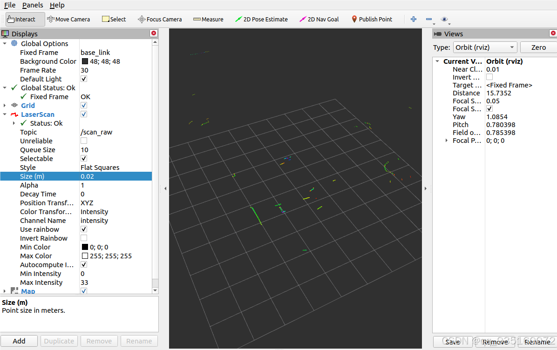Choose the Select tool
This screenshot has width=557, height=350.
click(x=114, y=19)
